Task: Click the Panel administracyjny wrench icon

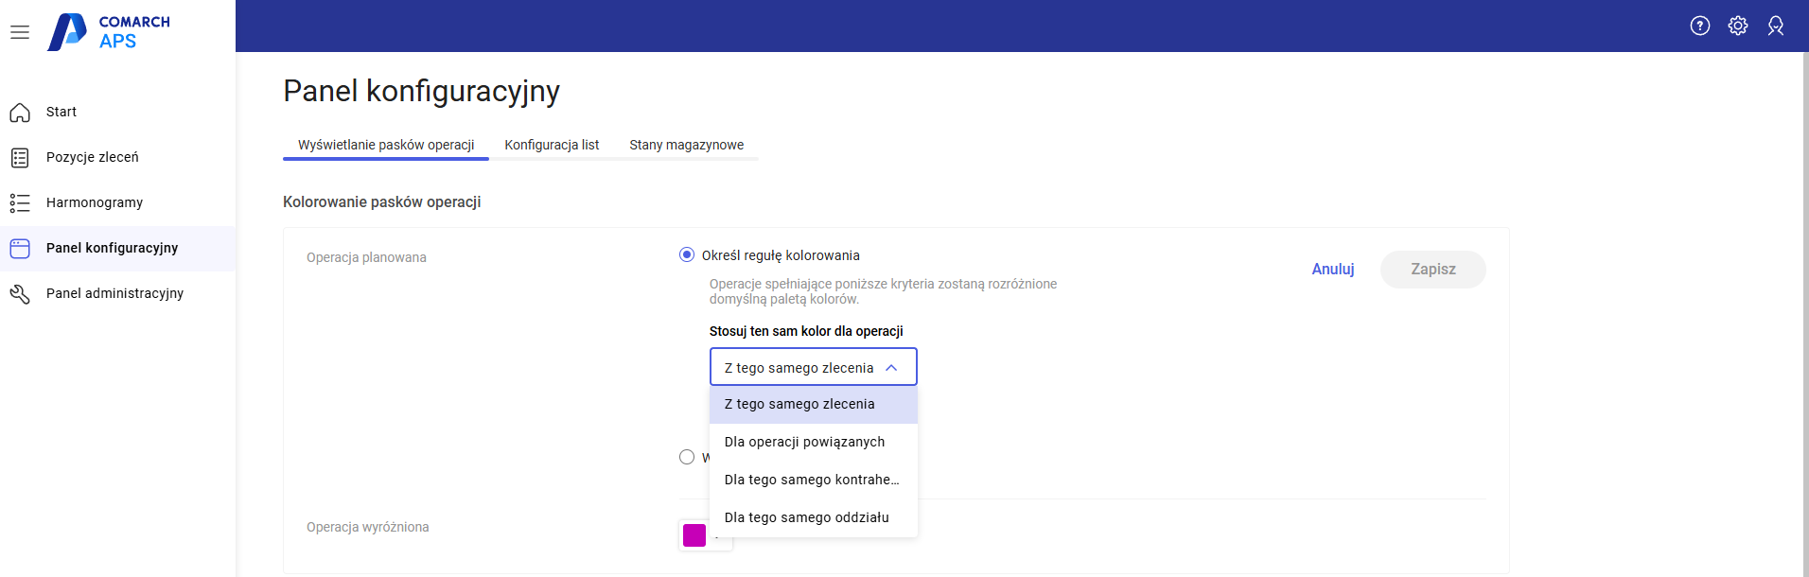Action: coord(20,294)
